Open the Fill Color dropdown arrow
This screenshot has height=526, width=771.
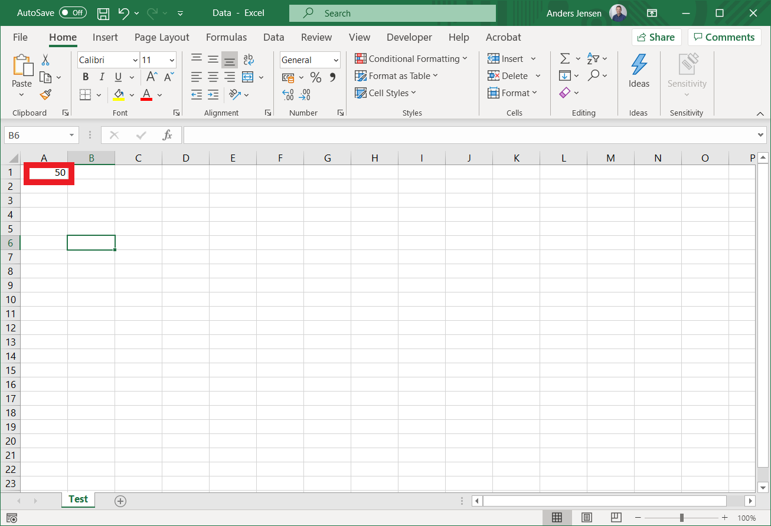[x=132, y=94]
